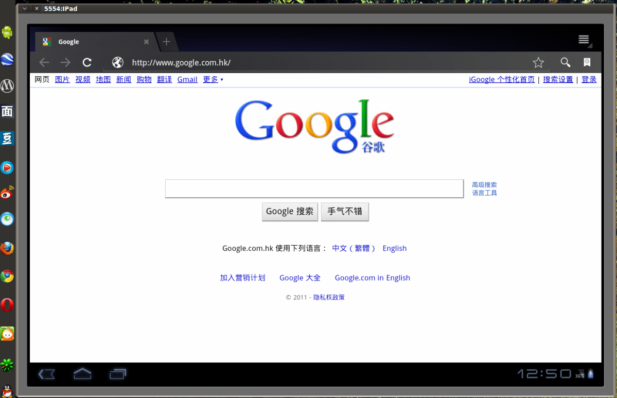617x398 pixels.
Task: Open the 图片 link
Action: 62,79
